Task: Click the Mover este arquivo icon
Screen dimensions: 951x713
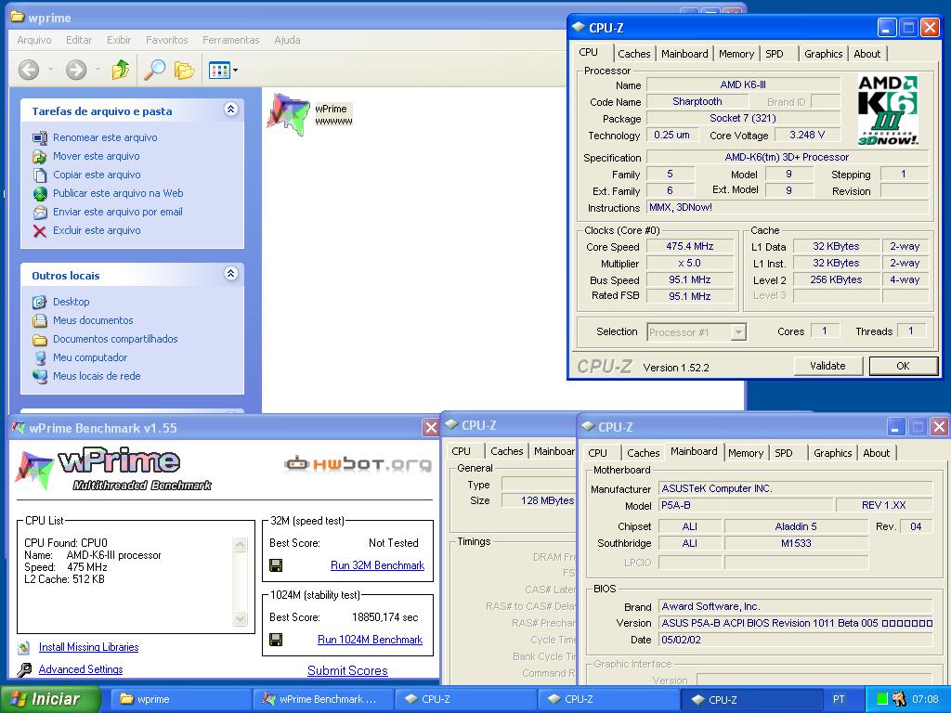Action: click(x=40, y=156)
